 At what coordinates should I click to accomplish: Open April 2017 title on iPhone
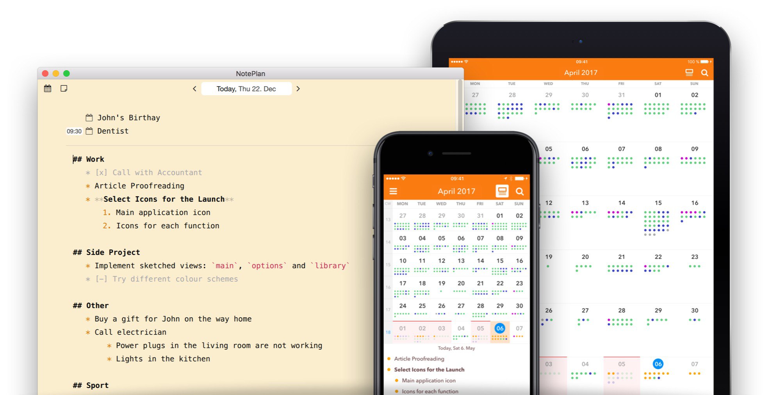coord(456,191)
